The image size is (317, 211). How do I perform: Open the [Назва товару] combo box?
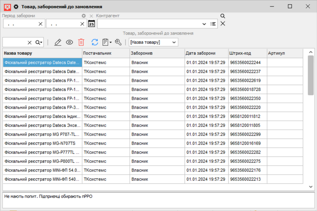pos(153,42)
